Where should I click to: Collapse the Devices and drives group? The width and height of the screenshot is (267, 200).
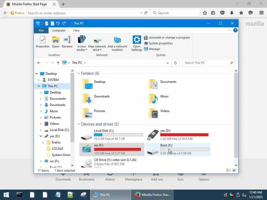pos(78,124)
